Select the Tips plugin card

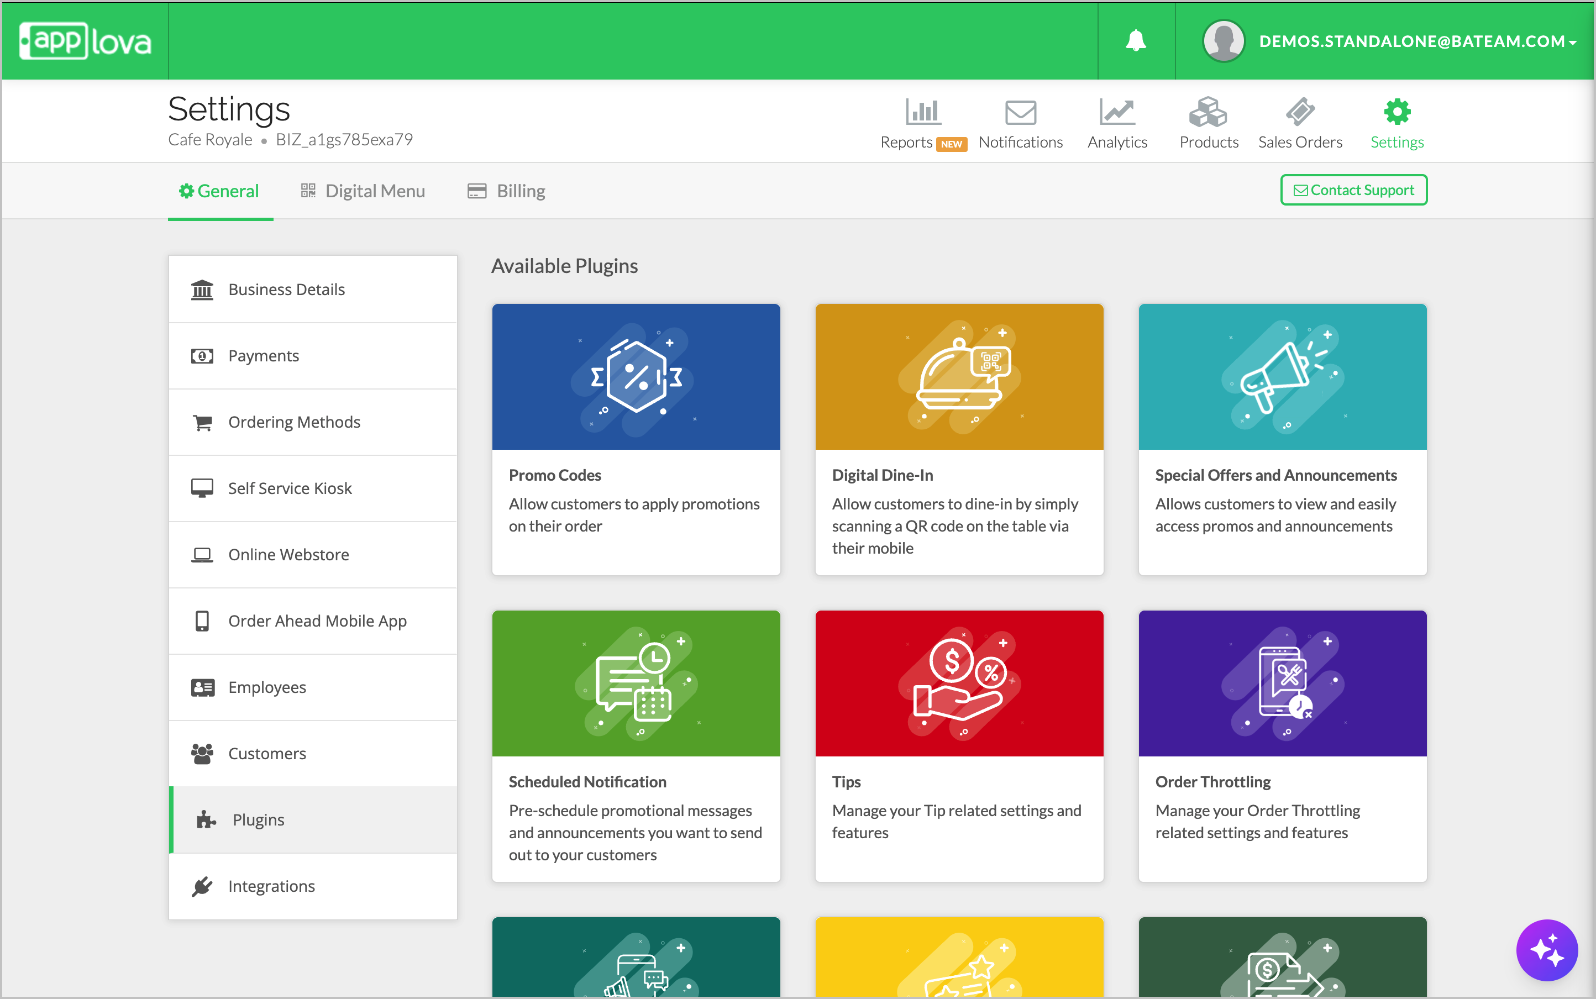958,745
